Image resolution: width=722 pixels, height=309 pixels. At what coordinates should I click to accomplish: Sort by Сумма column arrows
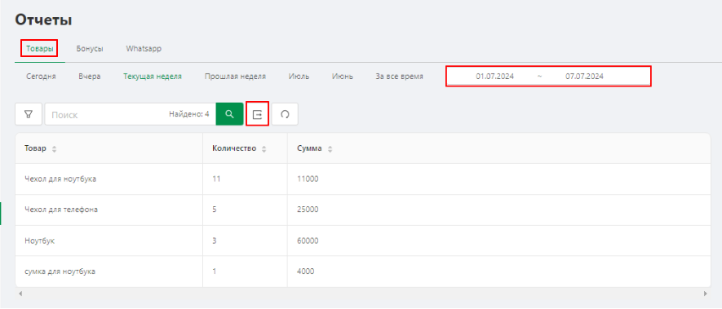click(x=330, y=149)
